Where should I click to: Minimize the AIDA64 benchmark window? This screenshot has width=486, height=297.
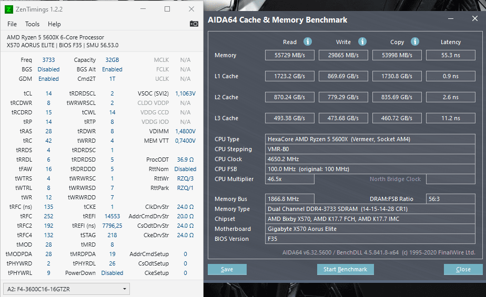tap(451, 19)
